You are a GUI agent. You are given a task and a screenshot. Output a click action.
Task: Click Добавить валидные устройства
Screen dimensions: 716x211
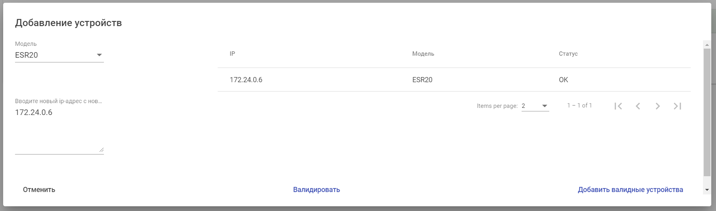(630, 190)
